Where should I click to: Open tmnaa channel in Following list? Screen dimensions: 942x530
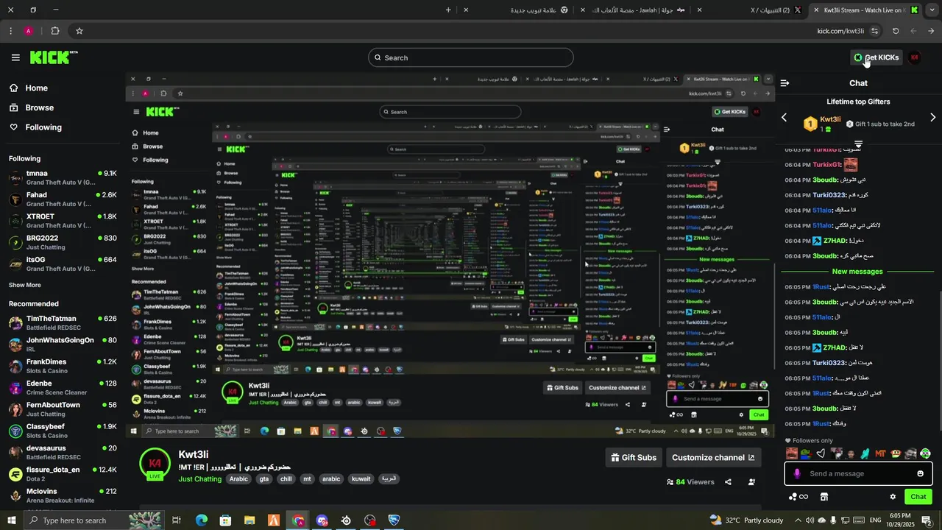(63, 177)
